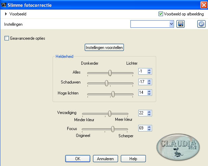Click the Hoge lichten value field showing 14

(143, 92)
